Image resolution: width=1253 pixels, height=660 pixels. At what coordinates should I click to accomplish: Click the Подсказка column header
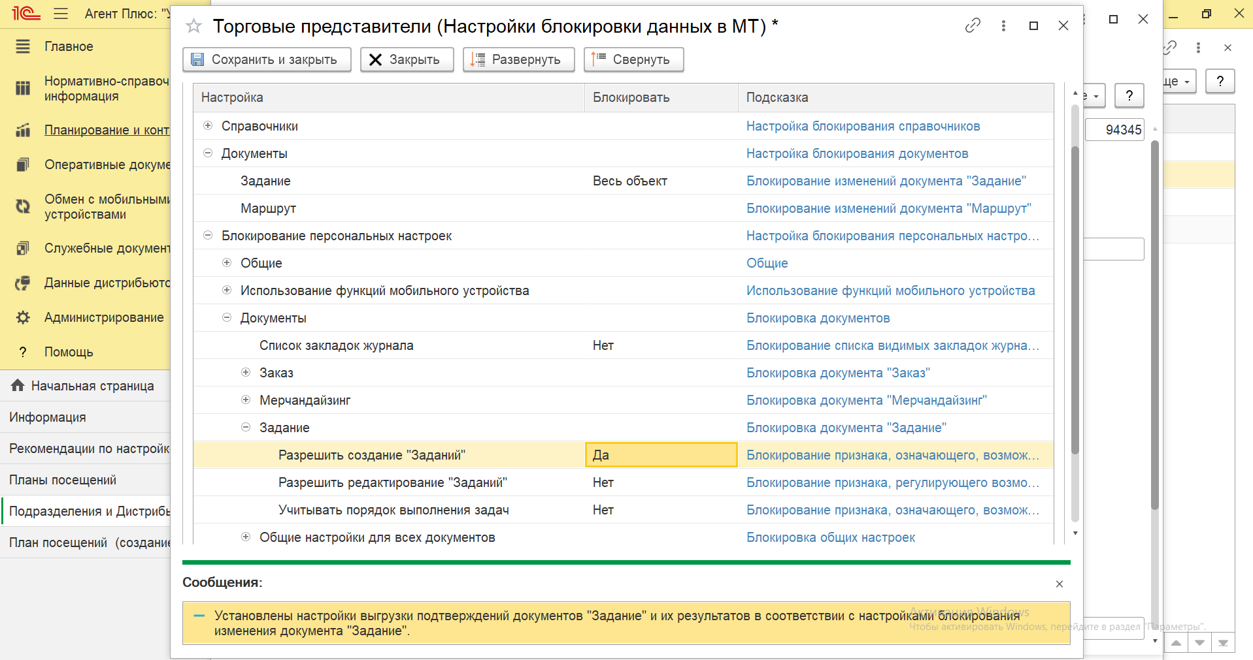(x=895, y=97)
